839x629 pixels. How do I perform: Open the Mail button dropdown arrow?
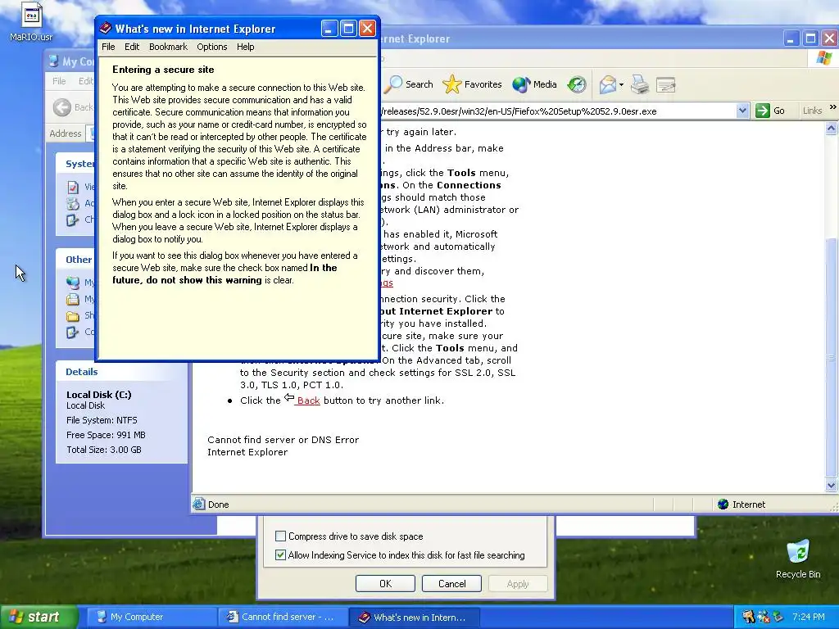pyautogui.click(x=621, y=84)
